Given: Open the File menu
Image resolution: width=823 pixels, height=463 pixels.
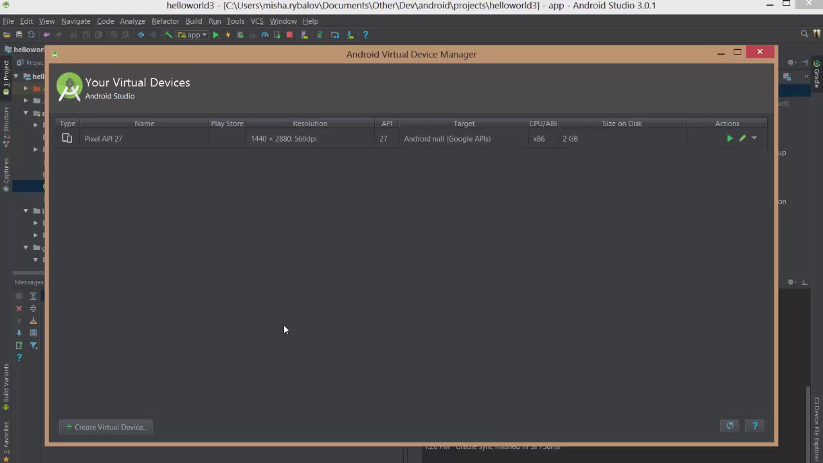Looking at the screenshot, I should click(8, 21).
